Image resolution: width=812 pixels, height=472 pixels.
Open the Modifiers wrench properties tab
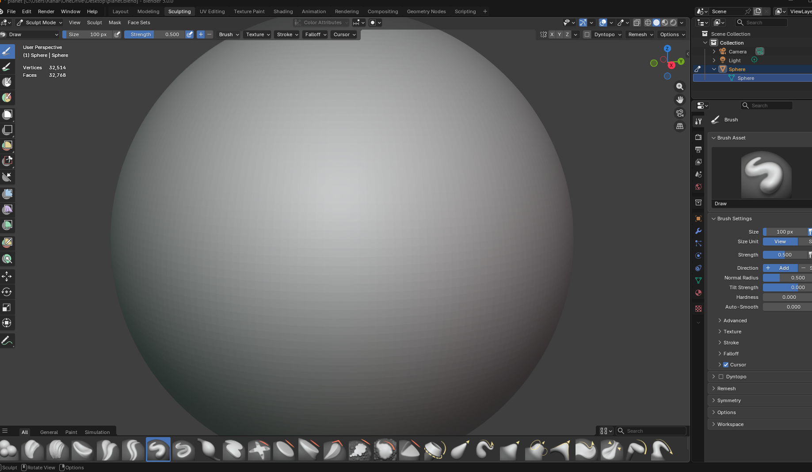[x=698, y=231]
